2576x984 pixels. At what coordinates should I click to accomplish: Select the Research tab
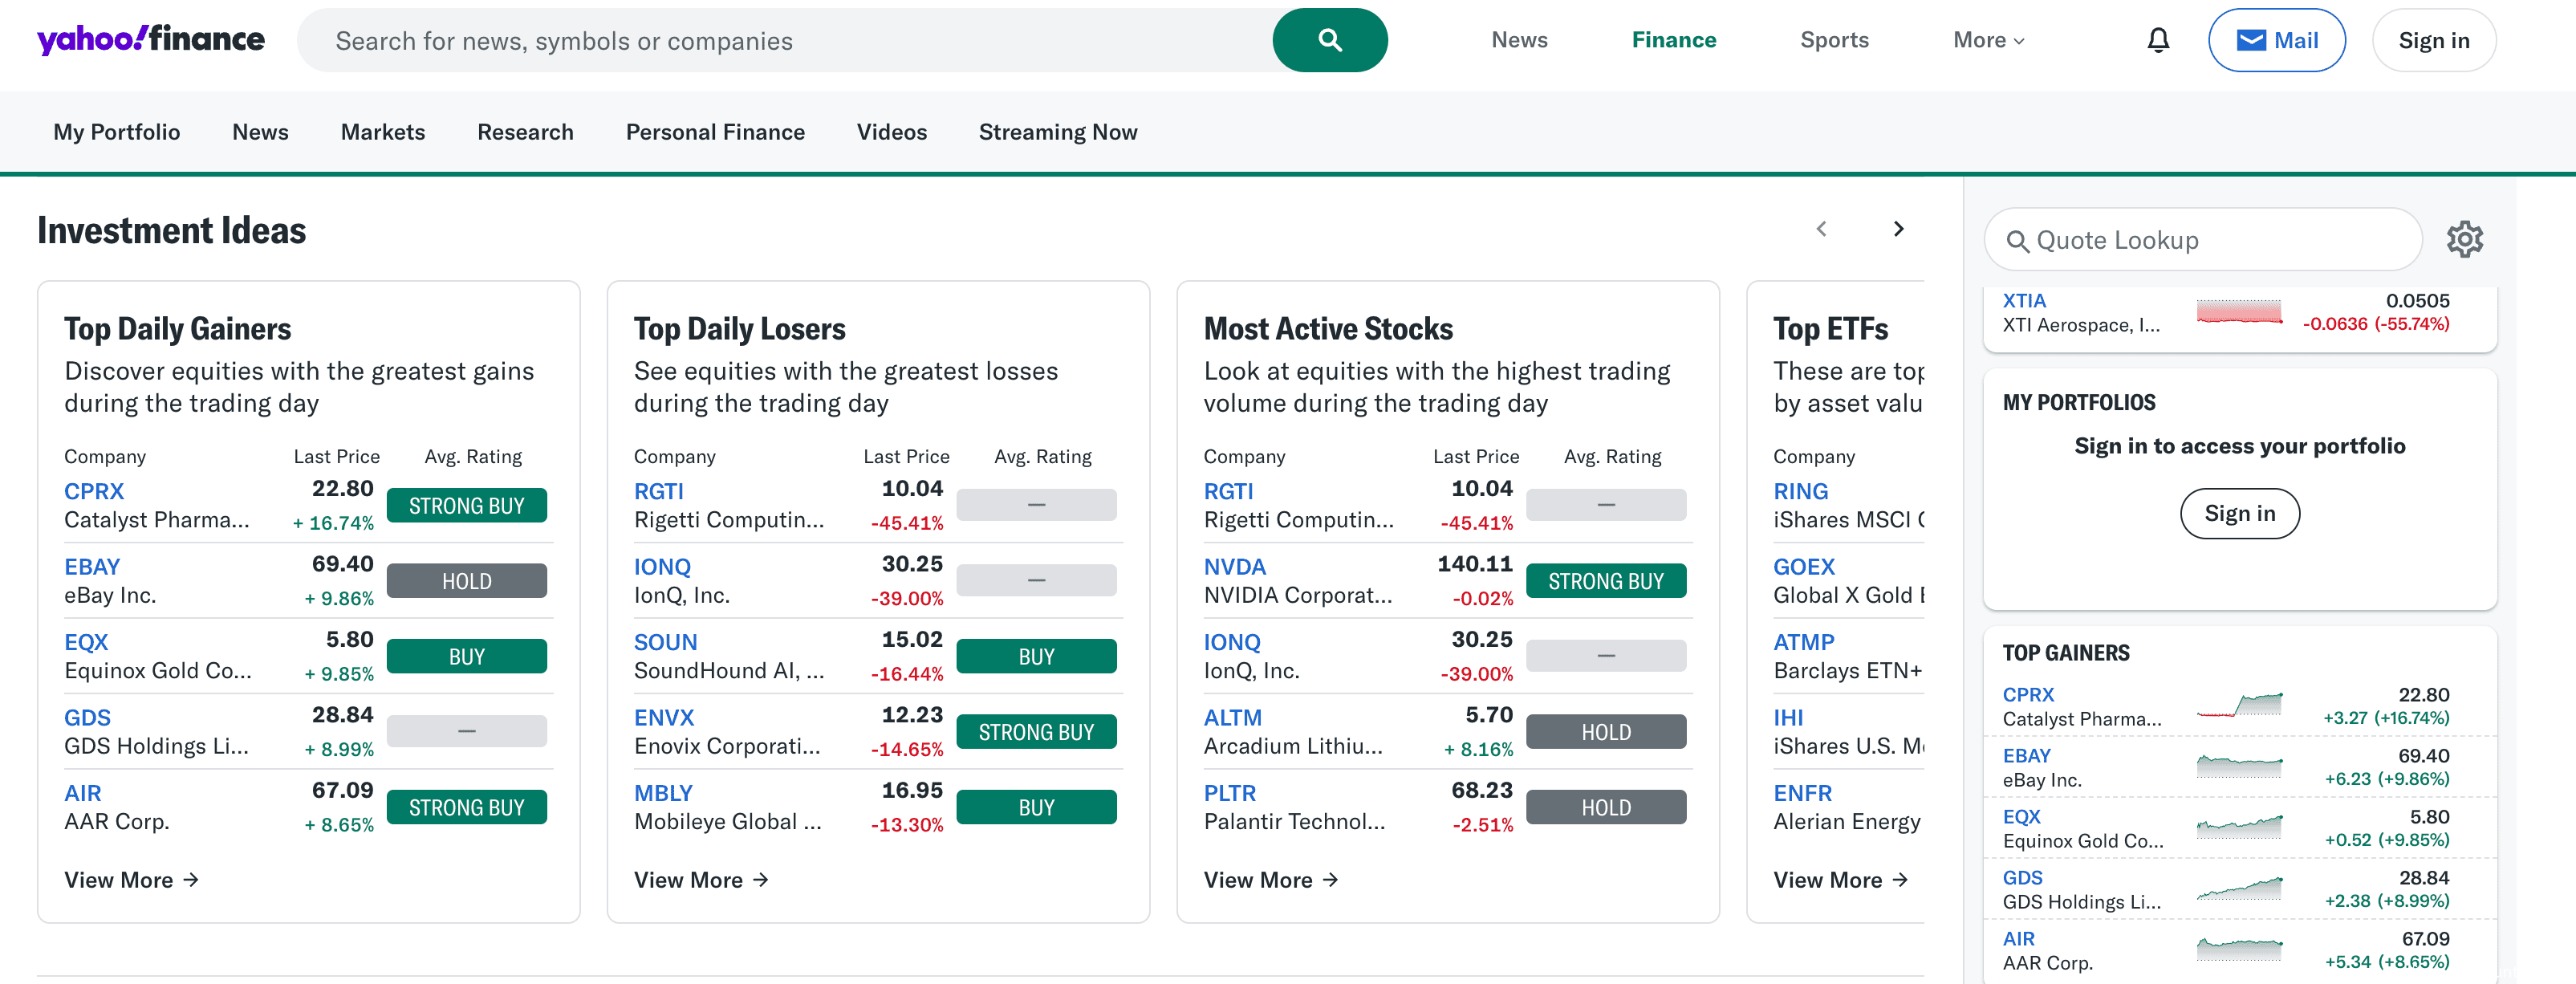(525, 132)
